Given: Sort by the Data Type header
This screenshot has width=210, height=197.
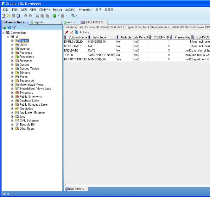Looking at the screenshot, I should coord(102,37).
